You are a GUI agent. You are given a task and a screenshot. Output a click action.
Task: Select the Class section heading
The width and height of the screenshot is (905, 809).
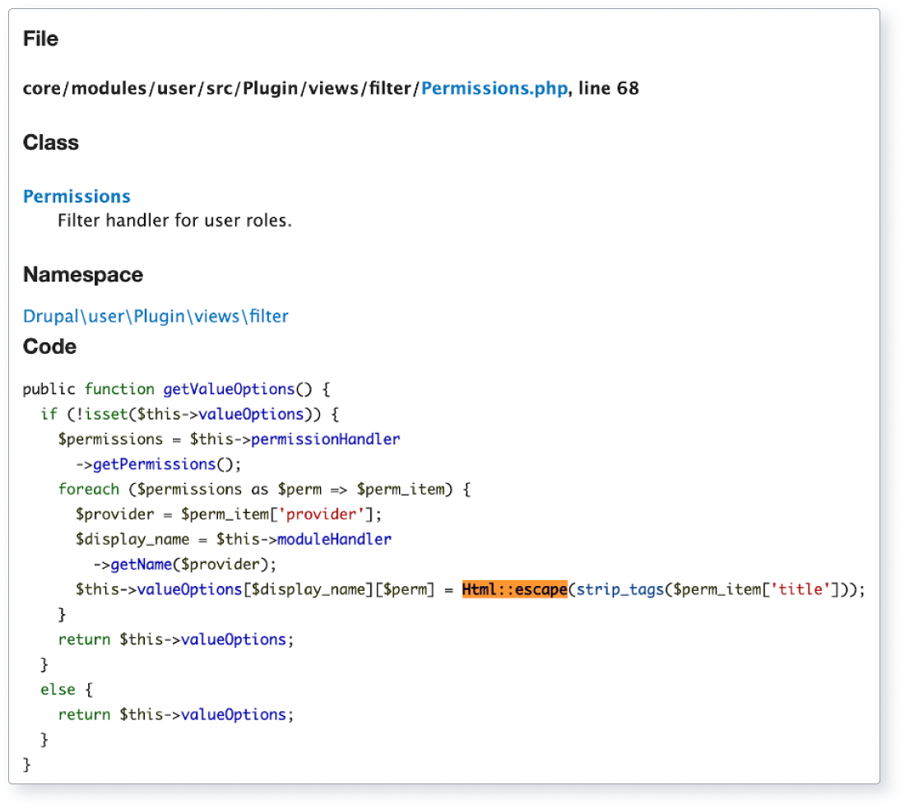pos(51,142)
